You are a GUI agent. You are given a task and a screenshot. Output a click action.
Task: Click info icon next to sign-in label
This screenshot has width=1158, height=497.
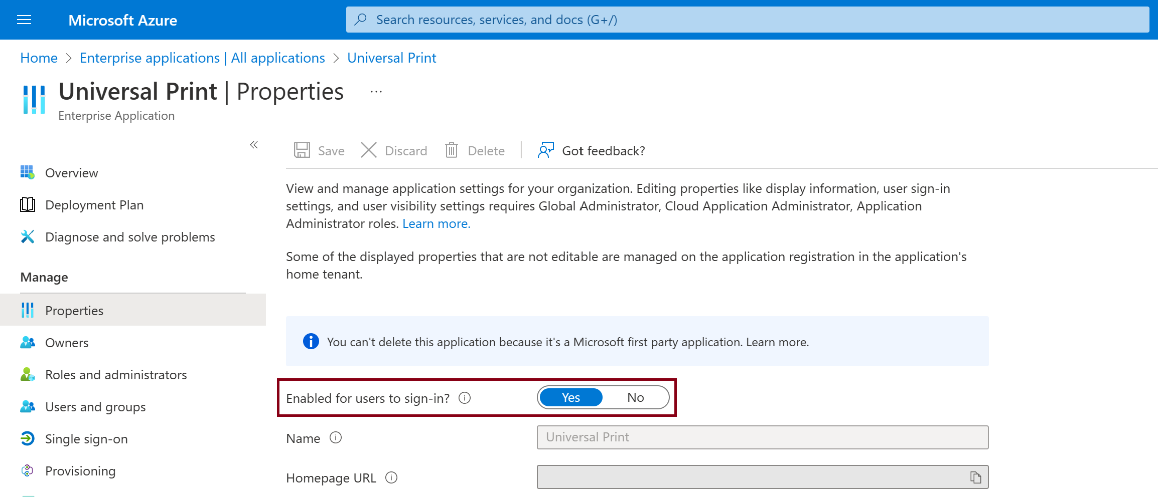(465, 398)
